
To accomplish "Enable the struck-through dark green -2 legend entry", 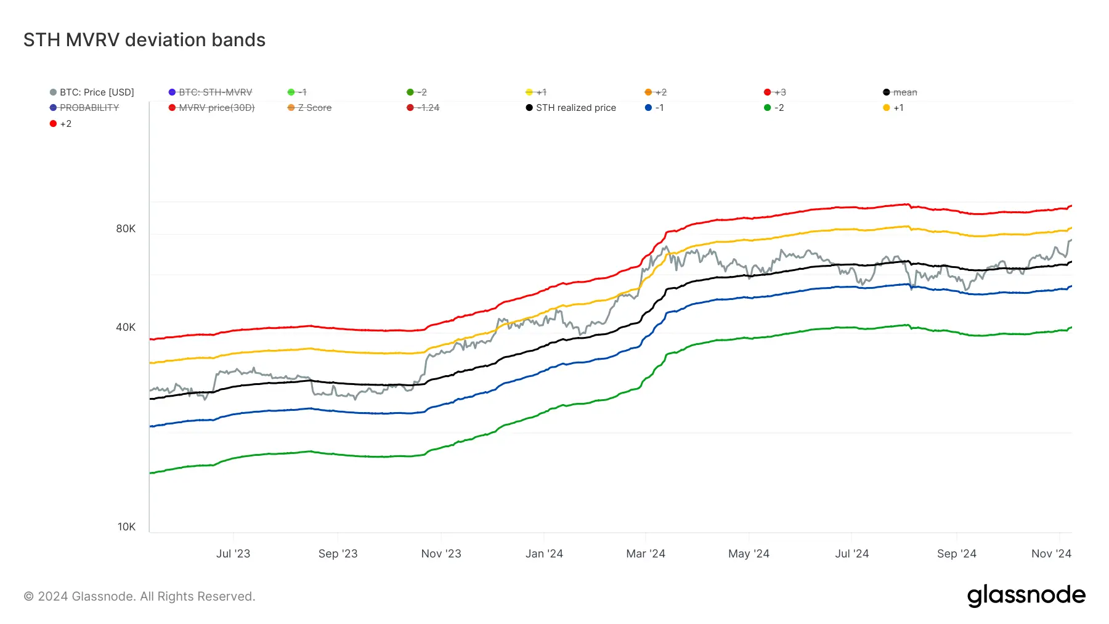I will 416,92.
